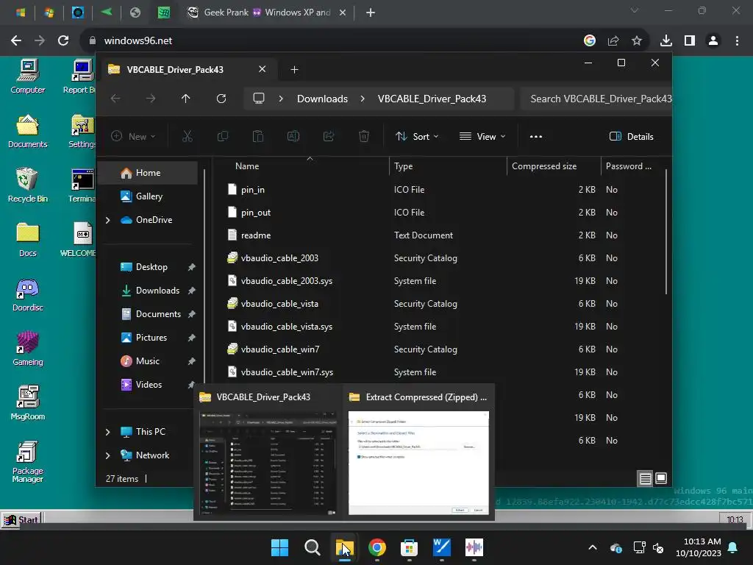
Task: Switch to details list view icon in status bar
Action: [x=645, y=478]
